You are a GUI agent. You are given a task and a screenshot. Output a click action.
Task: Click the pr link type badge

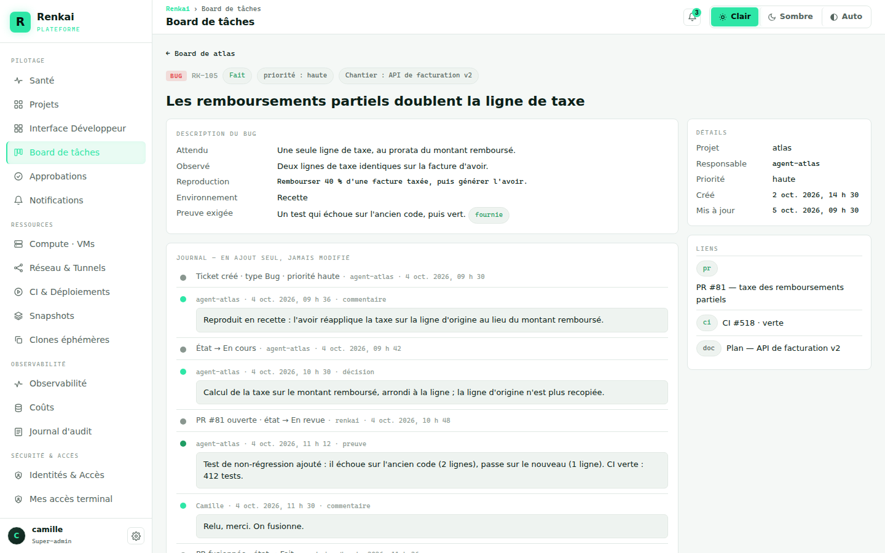(707, 269)
